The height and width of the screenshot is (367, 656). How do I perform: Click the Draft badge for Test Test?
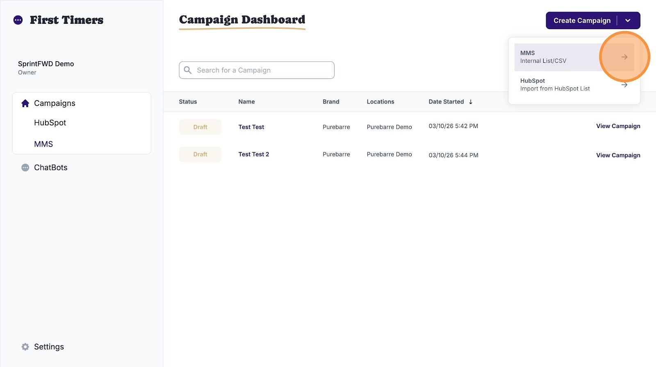[x=200, y=127]
